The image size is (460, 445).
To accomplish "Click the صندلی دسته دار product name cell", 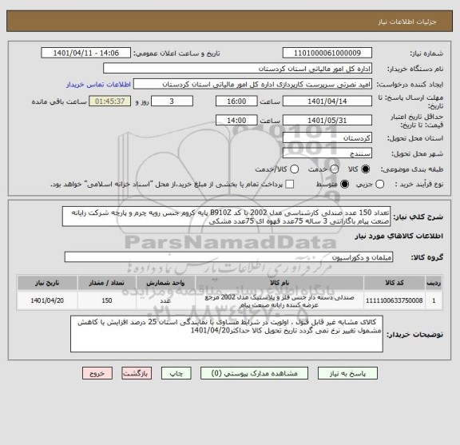I will tap(280, 301).
